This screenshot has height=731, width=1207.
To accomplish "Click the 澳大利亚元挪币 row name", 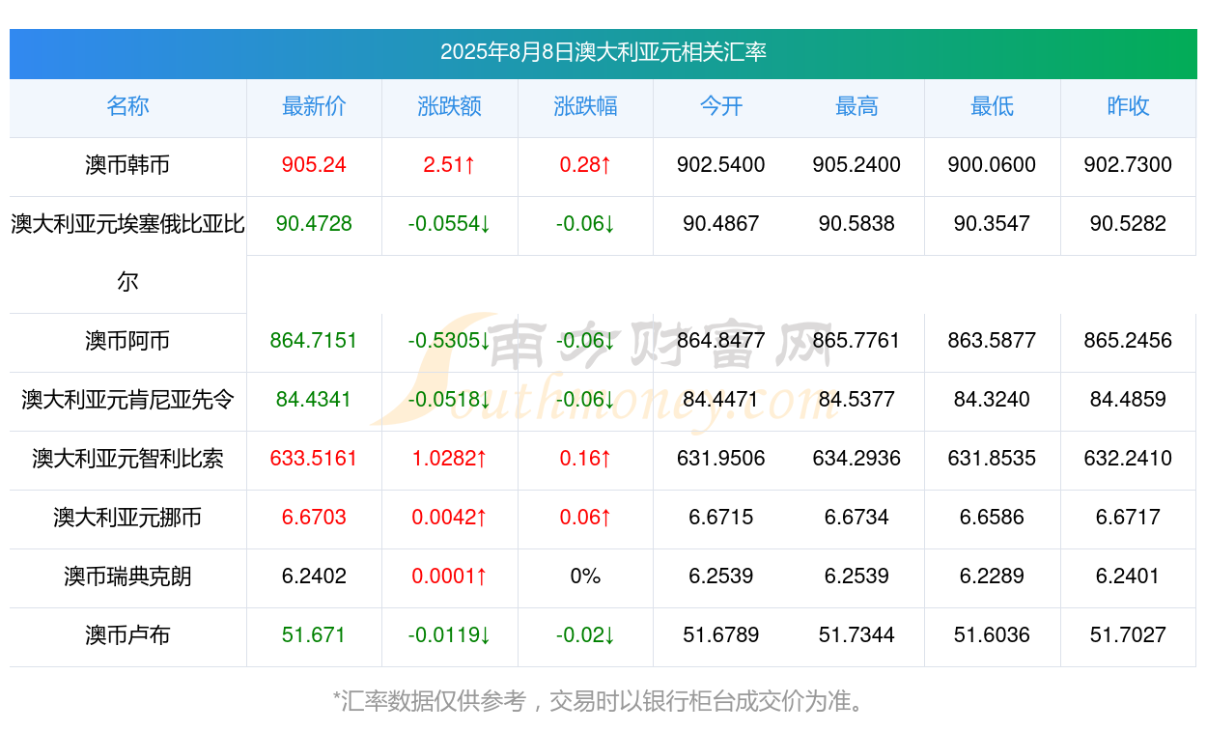I will pos(127,518).
